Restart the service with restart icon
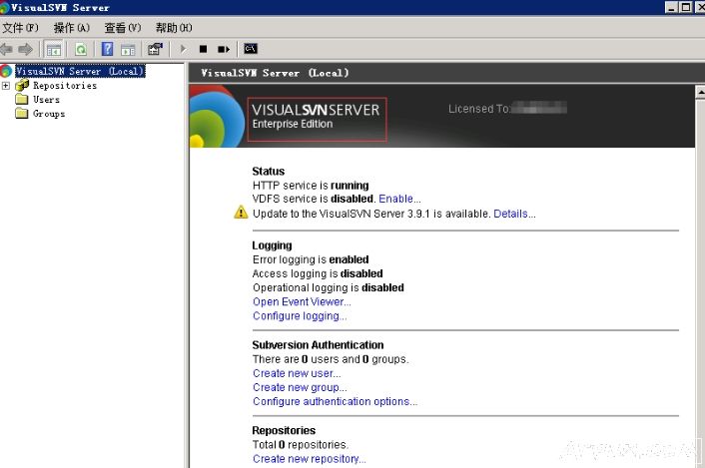The width and height of the screenshot is (705, 468). pyautogui.click(x=224, y=49)
